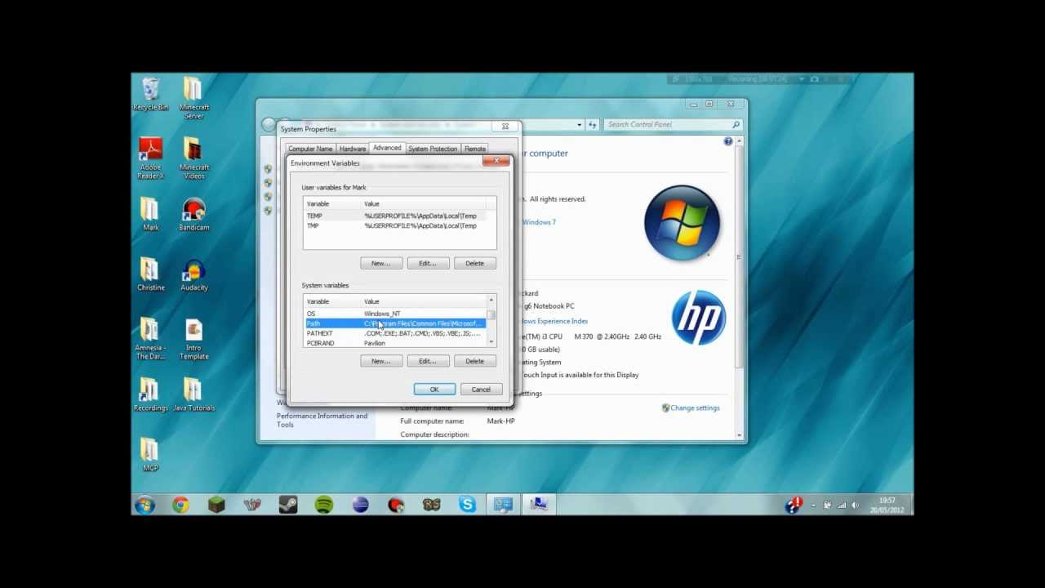
Task: Confirm Environment Variables with OK
Action: point(434,390)
